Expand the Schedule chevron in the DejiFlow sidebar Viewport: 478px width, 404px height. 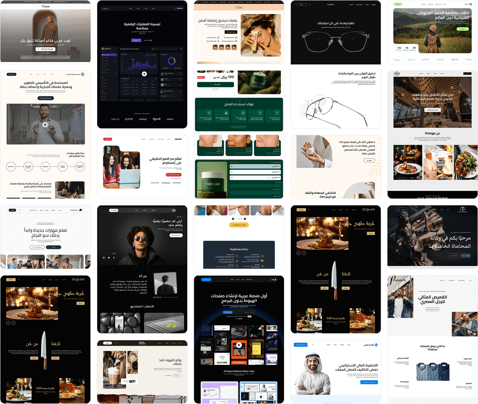pyautogui.click(x=116, y=61)
